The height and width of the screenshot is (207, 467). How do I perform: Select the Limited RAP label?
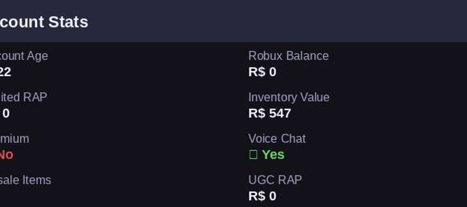click(23, 97)
